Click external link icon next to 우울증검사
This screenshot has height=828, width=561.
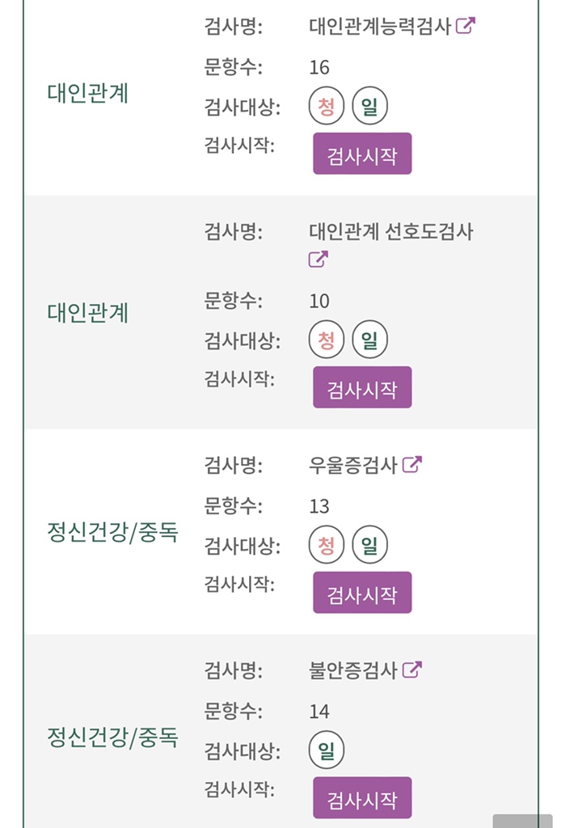click(412, 465)
